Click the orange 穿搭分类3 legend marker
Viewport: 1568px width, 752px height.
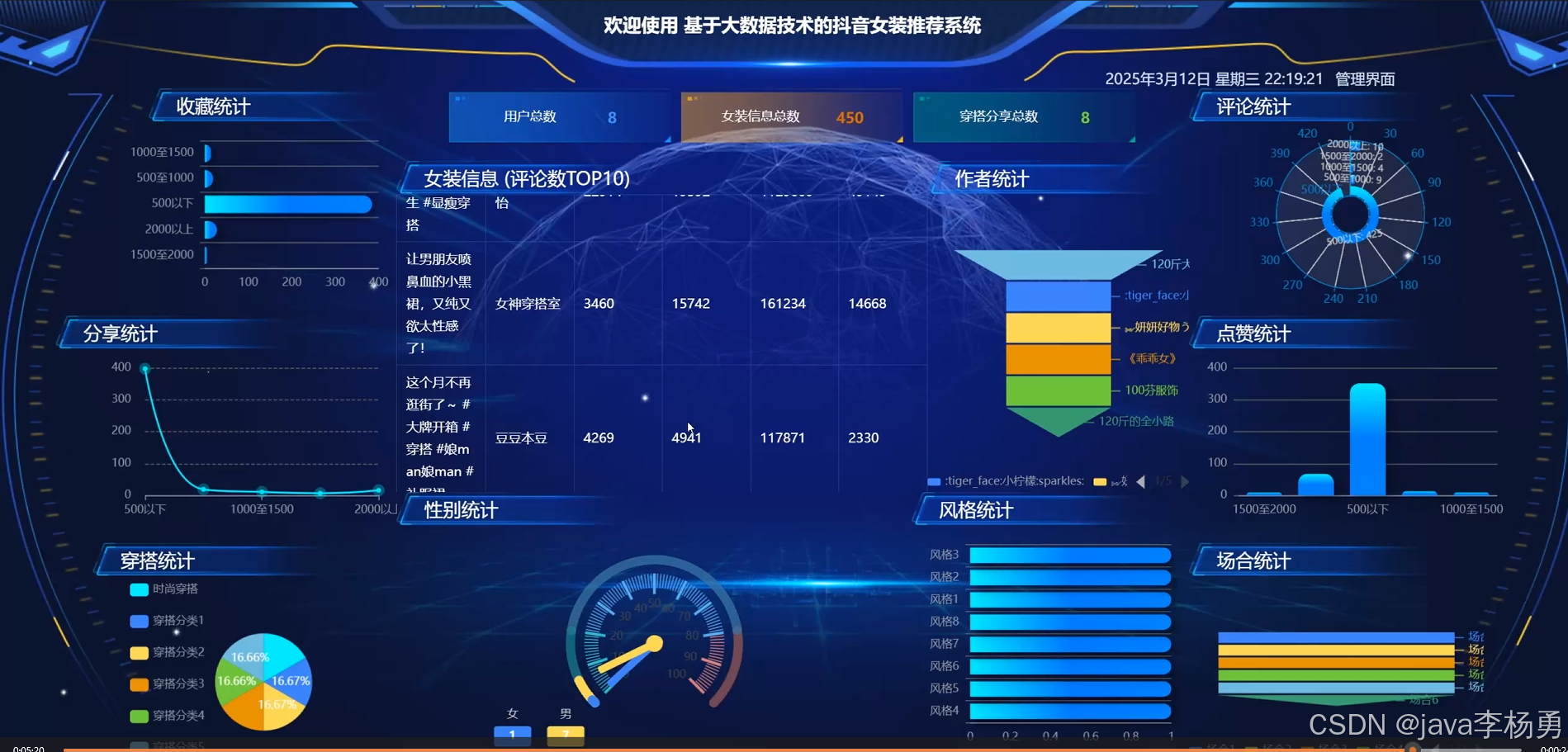[138, 684]
